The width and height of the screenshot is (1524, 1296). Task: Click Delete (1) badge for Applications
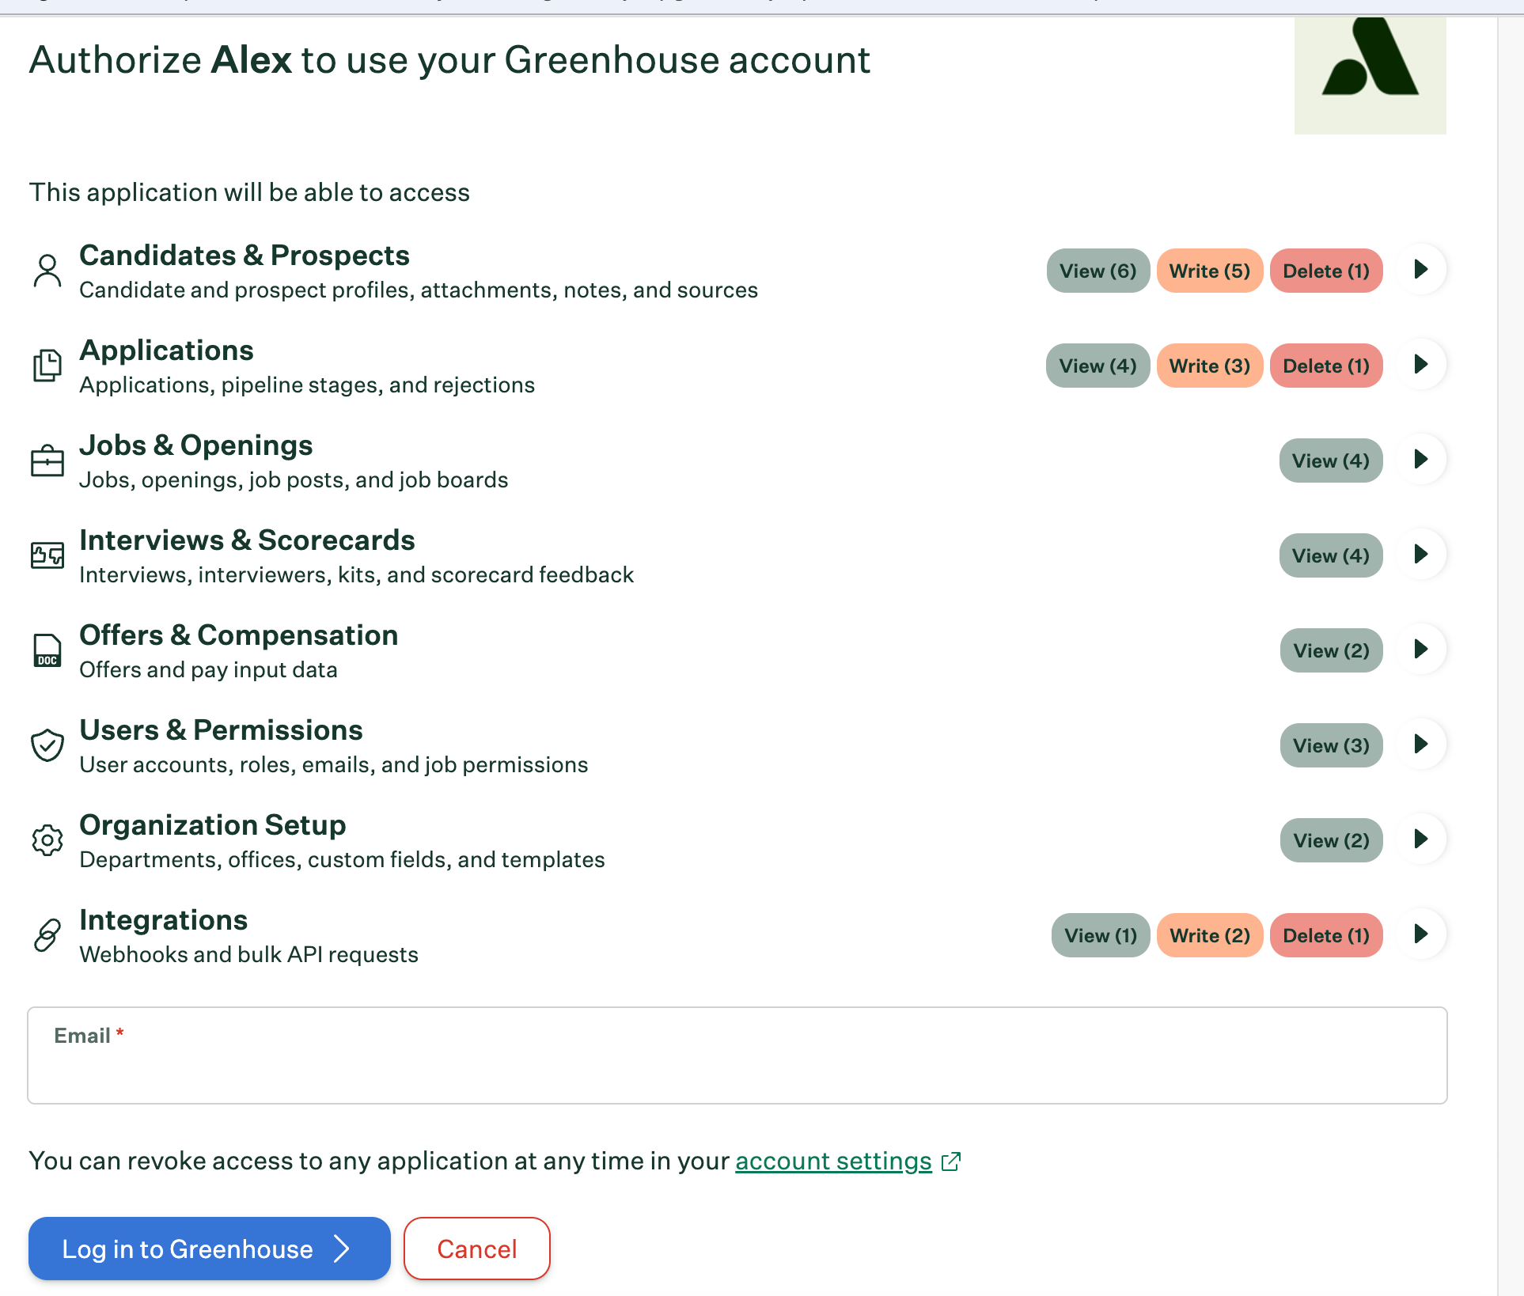tap(1326, 366)
